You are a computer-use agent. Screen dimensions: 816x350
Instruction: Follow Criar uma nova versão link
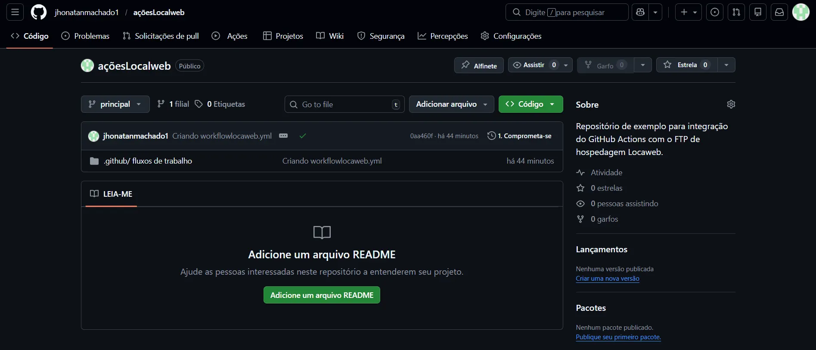[607, 279]
